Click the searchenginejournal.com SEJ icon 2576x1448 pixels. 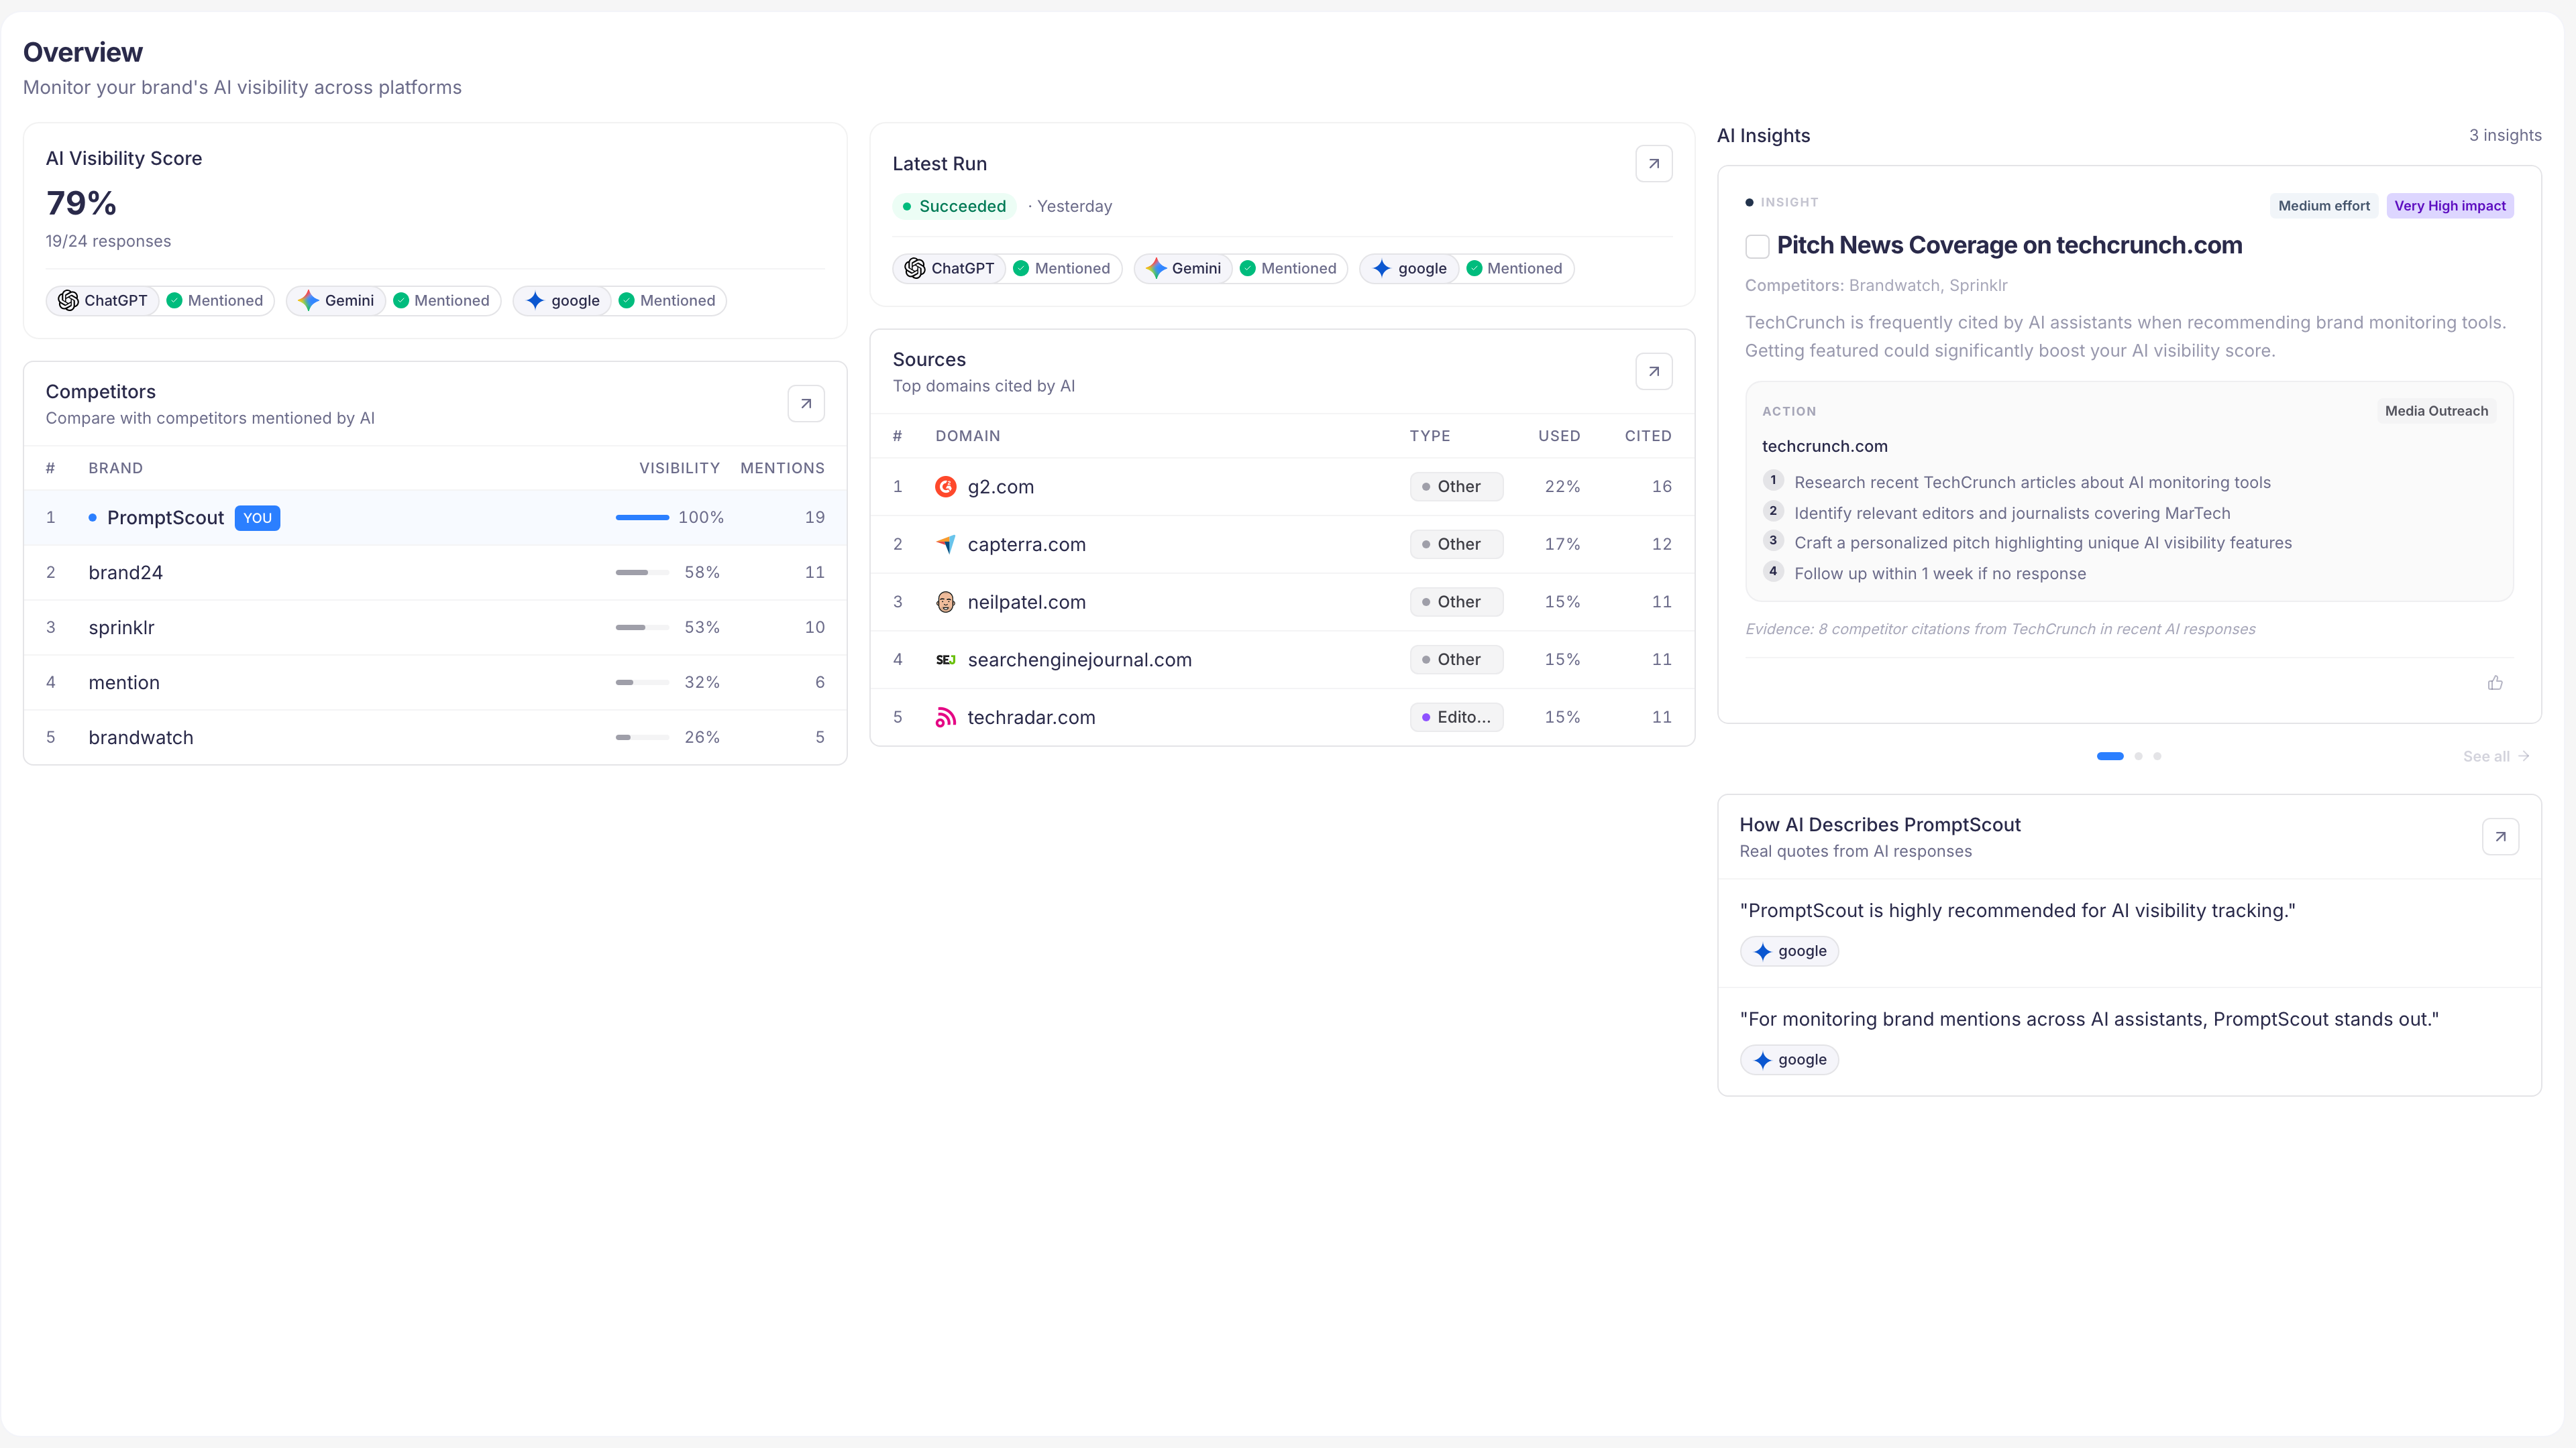(945, 660)
